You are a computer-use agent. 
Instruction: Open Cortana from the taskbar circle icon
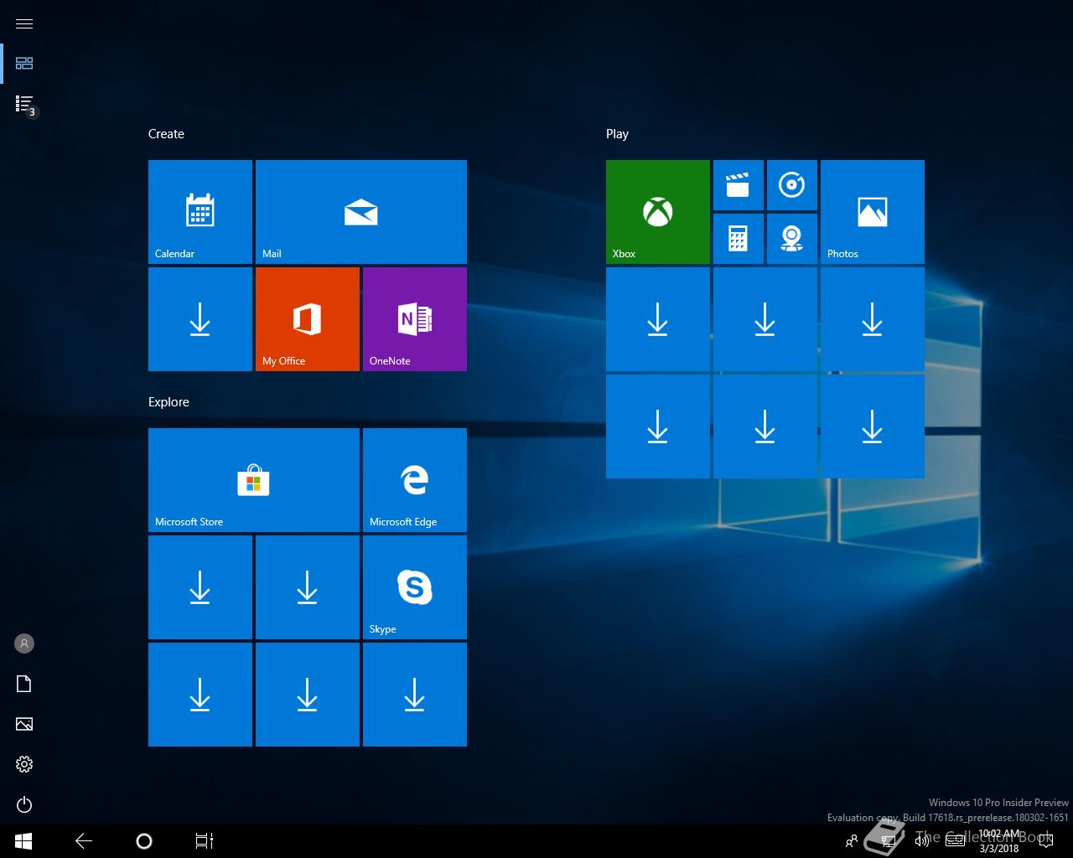point(144,841)
